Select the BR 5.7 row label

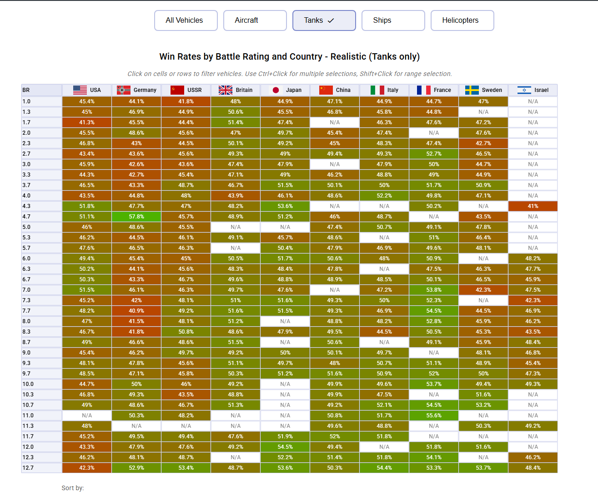click(42, 248)
